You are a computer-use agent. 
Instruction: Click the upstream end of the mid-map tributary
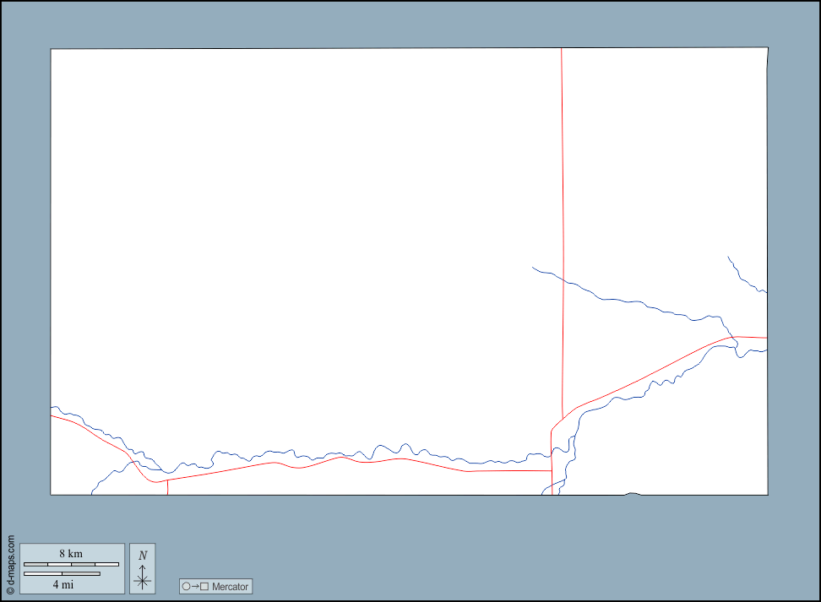[534, 268]
